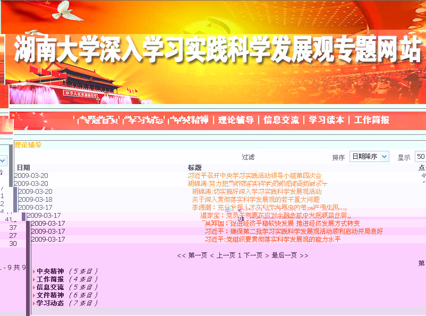Click the 理论辅导 section heading
426x316 pixels.
pos(28,145)
